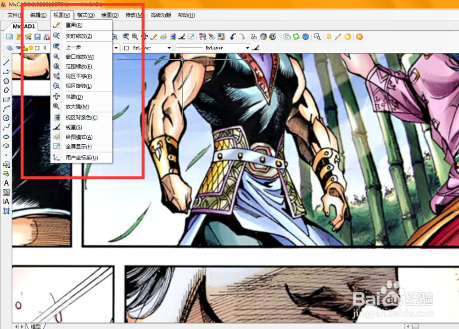Select the multiline text (IA) tool
The width and height of the screenshot is (459, 329).
6,202
